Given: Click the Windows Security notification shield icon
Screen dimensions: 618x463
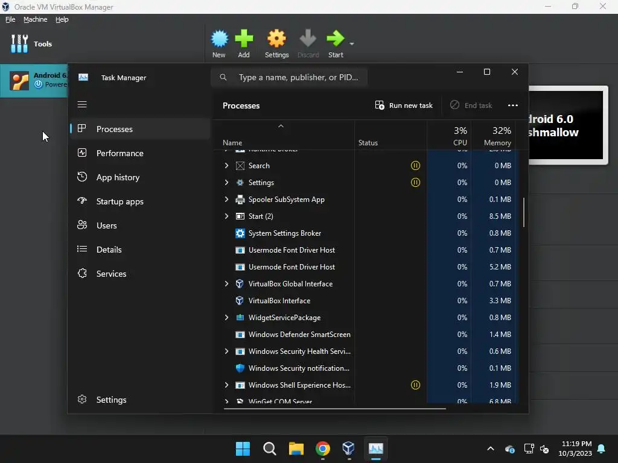Looking at the screenshot, I should pyautogui.click(x=240, y=368).
